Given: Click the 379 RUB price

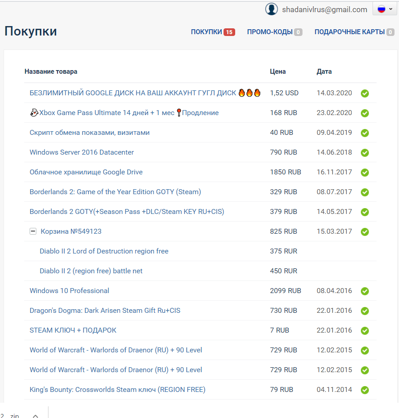Looking at the screenshot, I should click(x=284, y=211).
